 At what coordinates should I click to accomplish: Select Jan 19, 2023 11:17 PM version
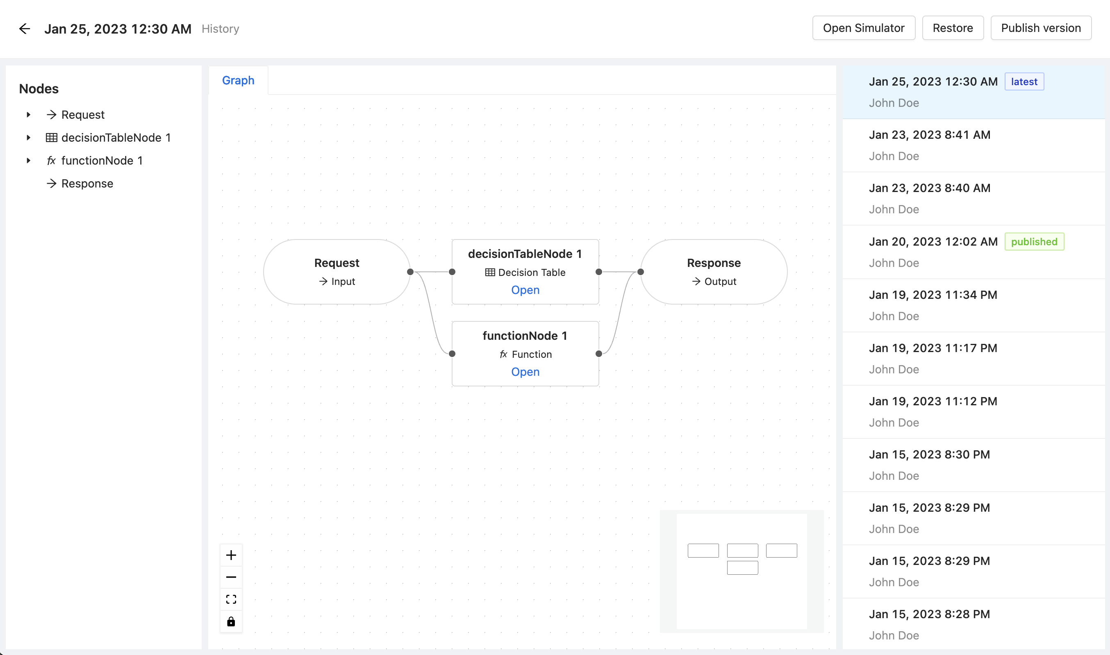click(974, 358)
